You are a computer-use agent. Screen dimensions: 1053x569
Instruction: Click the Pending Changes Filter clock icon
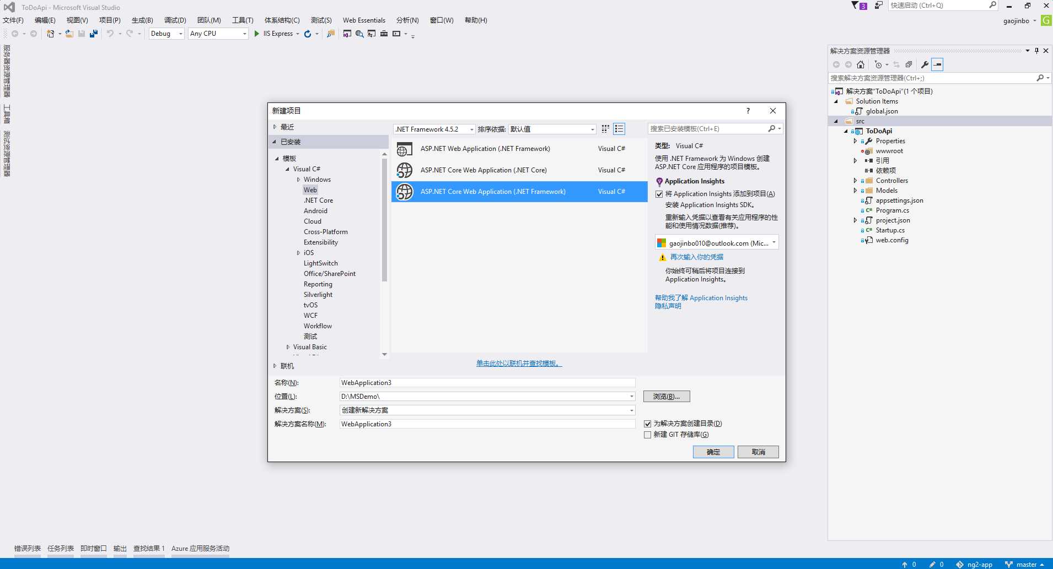click(878, 64)
